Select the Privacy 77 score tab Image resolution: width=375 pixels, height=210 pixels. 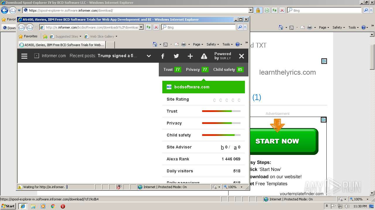point(197,69)
